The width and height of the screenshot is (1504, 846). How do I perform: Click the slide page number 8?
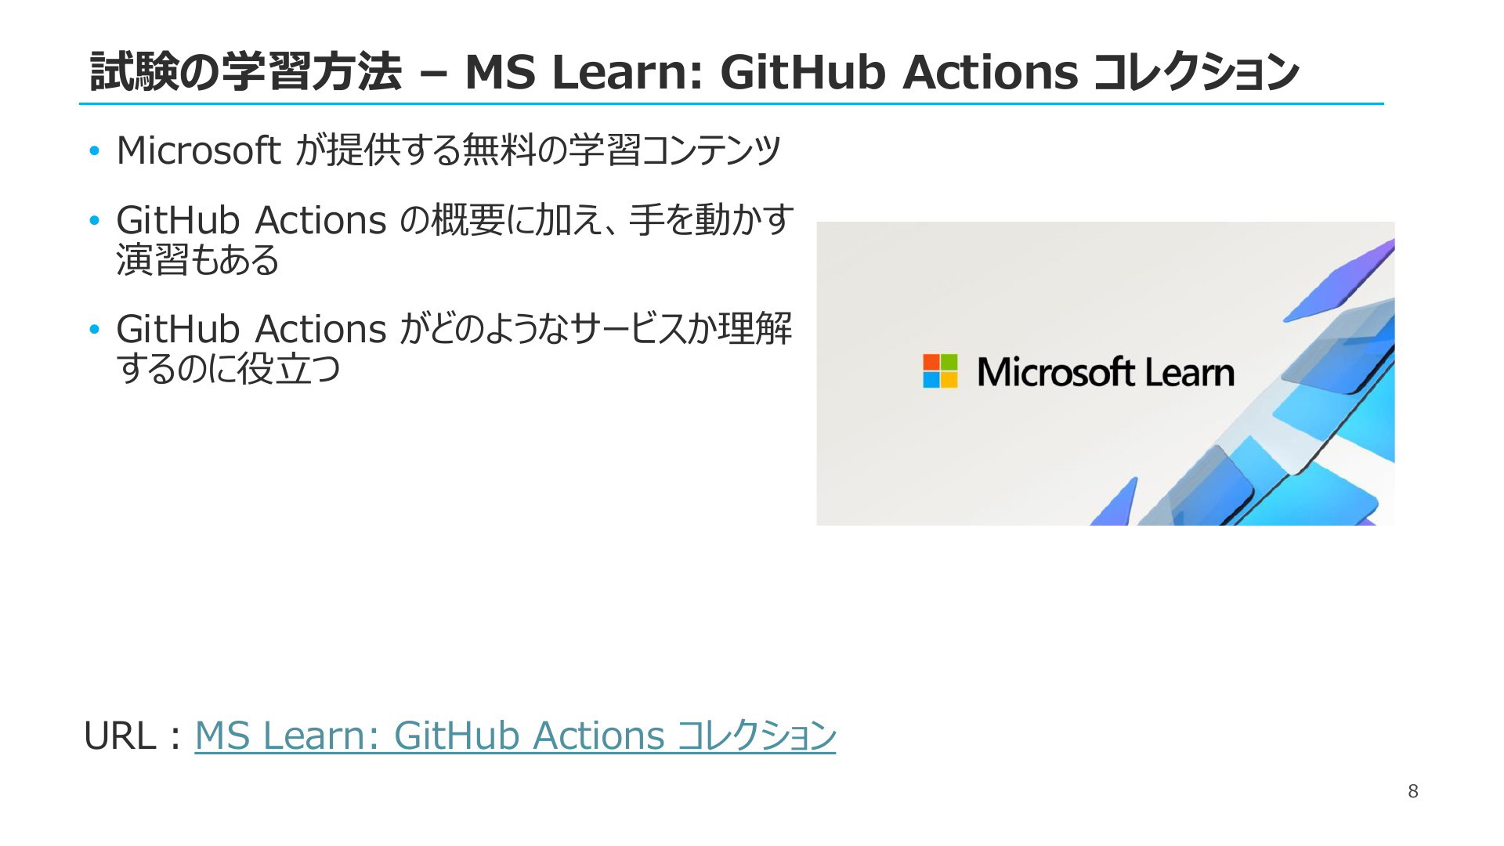(x=1412, y=791)
